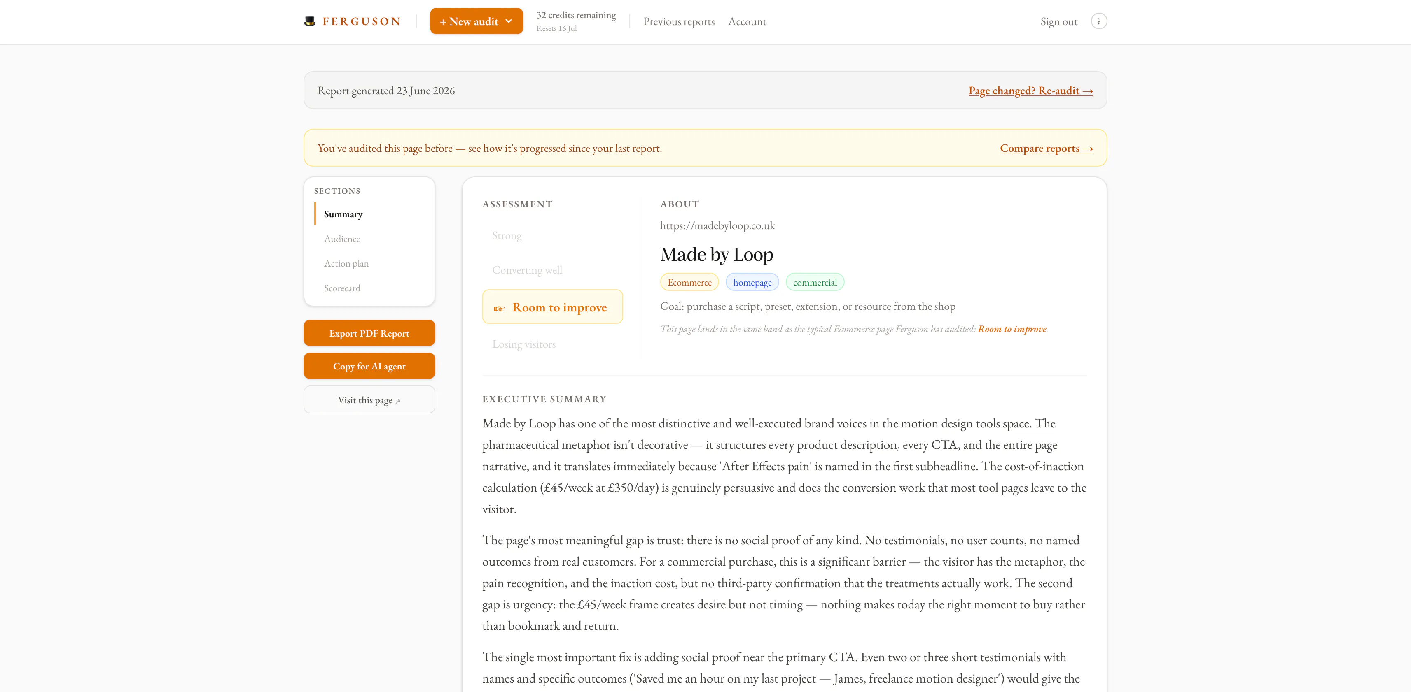Go to Previous reports
This screenshot has width=1411, height=692.
(679, 21)
